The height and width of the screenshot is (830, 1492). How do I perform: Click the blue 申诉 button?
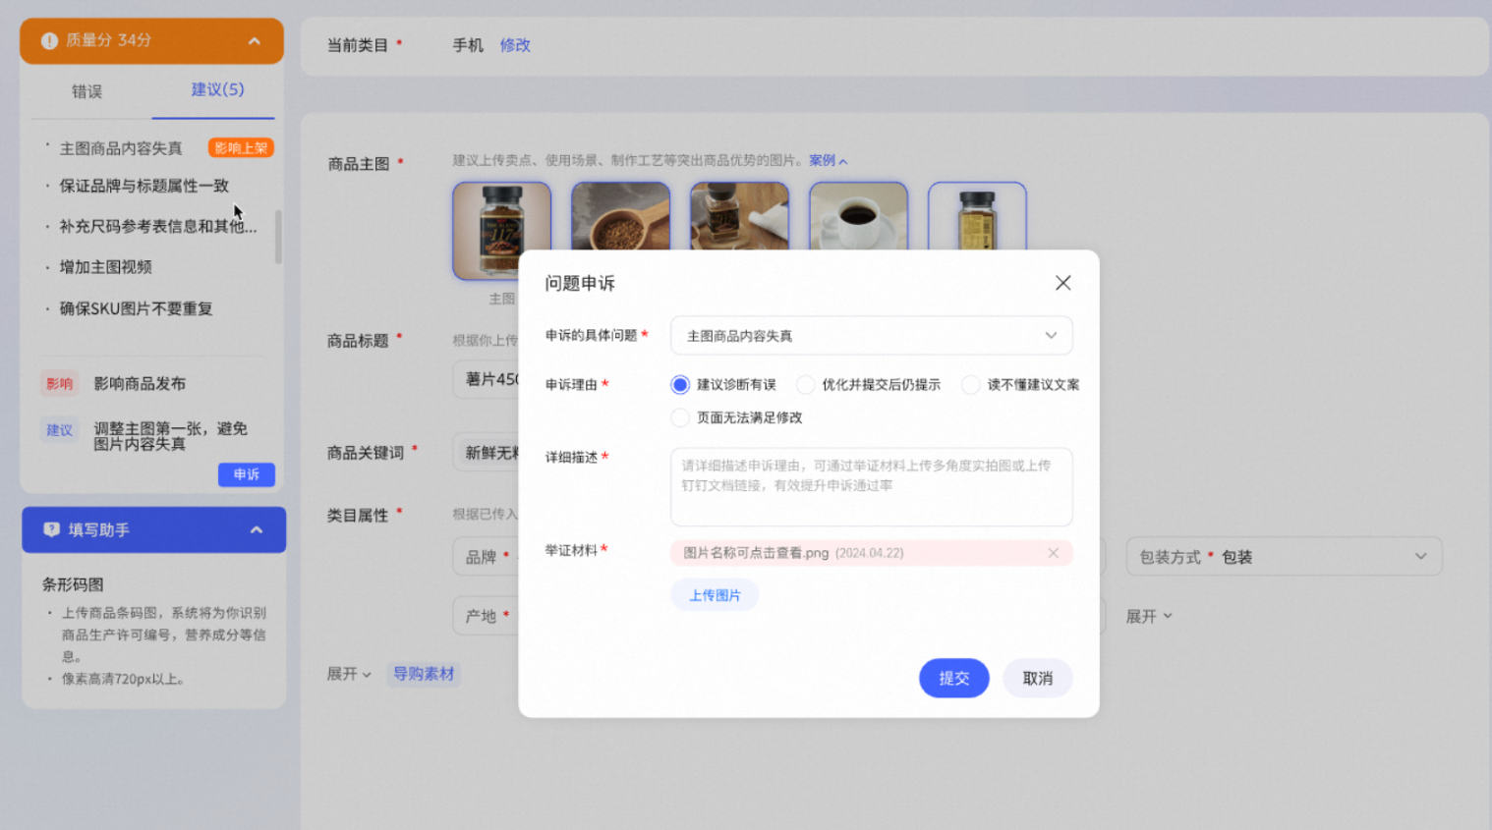(x=246, y=474)
